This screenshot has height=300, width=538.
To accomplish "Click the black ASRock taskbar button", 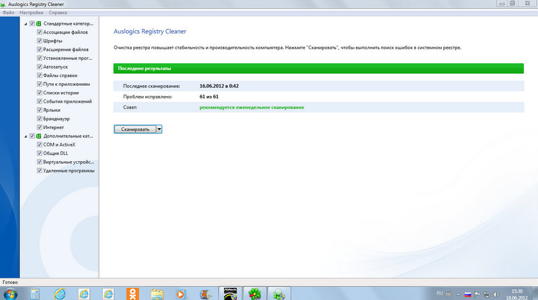I will [x=230, y=294].
